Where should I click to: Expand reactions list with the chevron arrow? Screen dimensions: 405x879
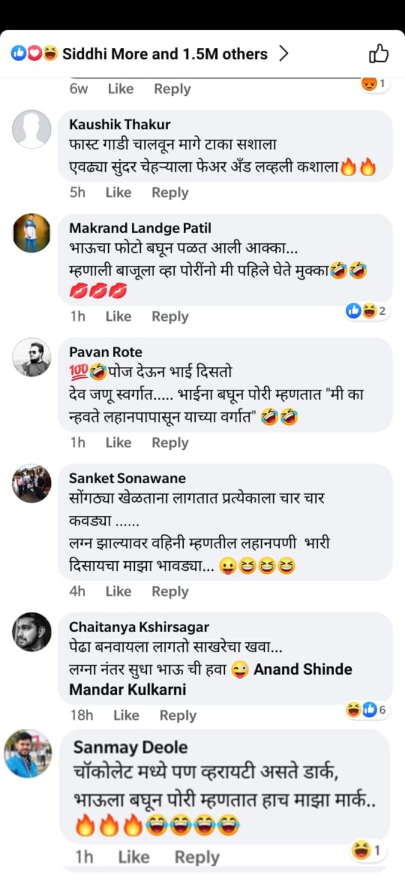(x=283, y=54)
